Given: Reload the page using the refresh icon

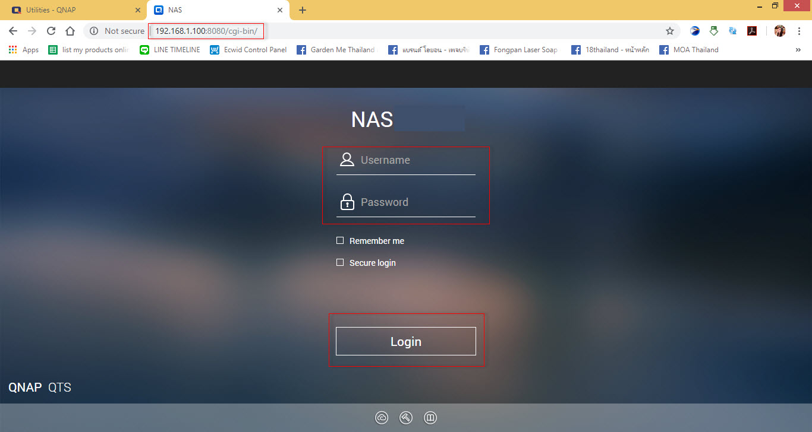Looking at the screenshot, I should click(x=51, y=30).
